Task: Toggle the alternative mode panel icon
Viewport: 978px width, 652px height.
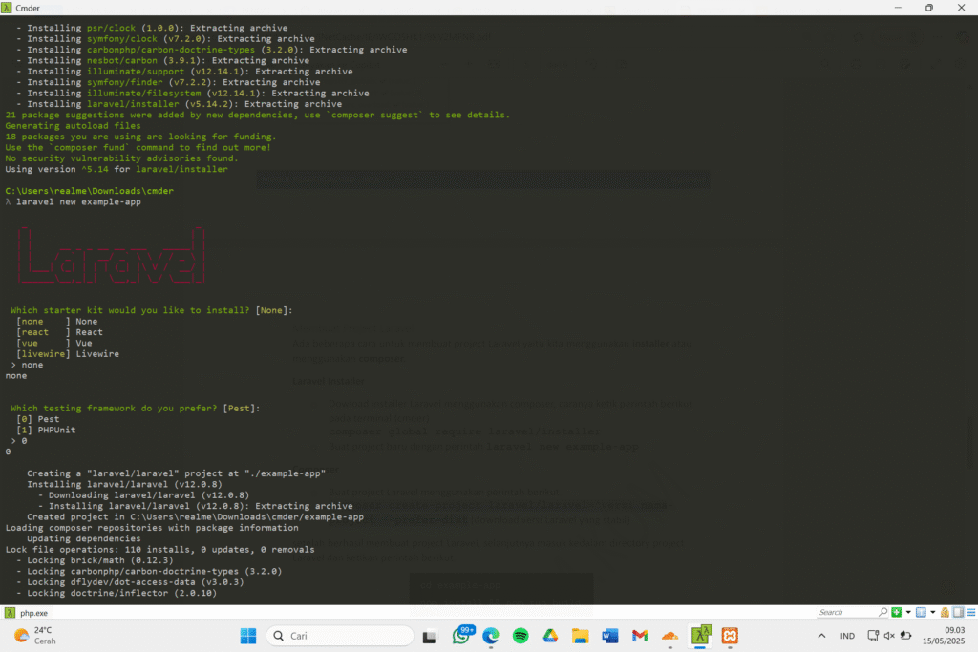Action: tap(956, 612)
